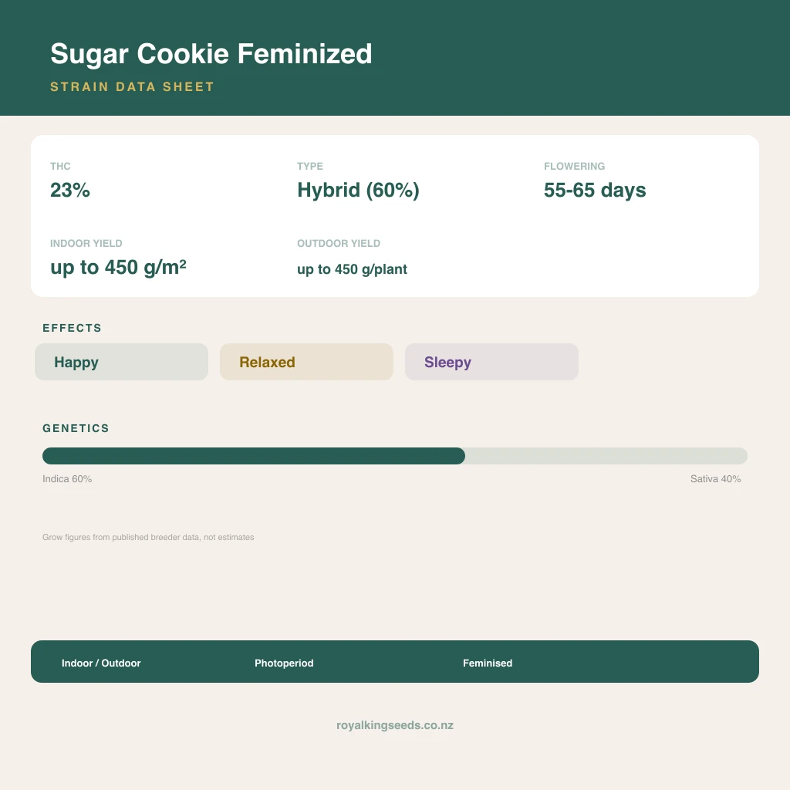Viewport: 790px width, 790px height.
Task: Click the Hybrid (60%) type value
Action: point(358,191)
